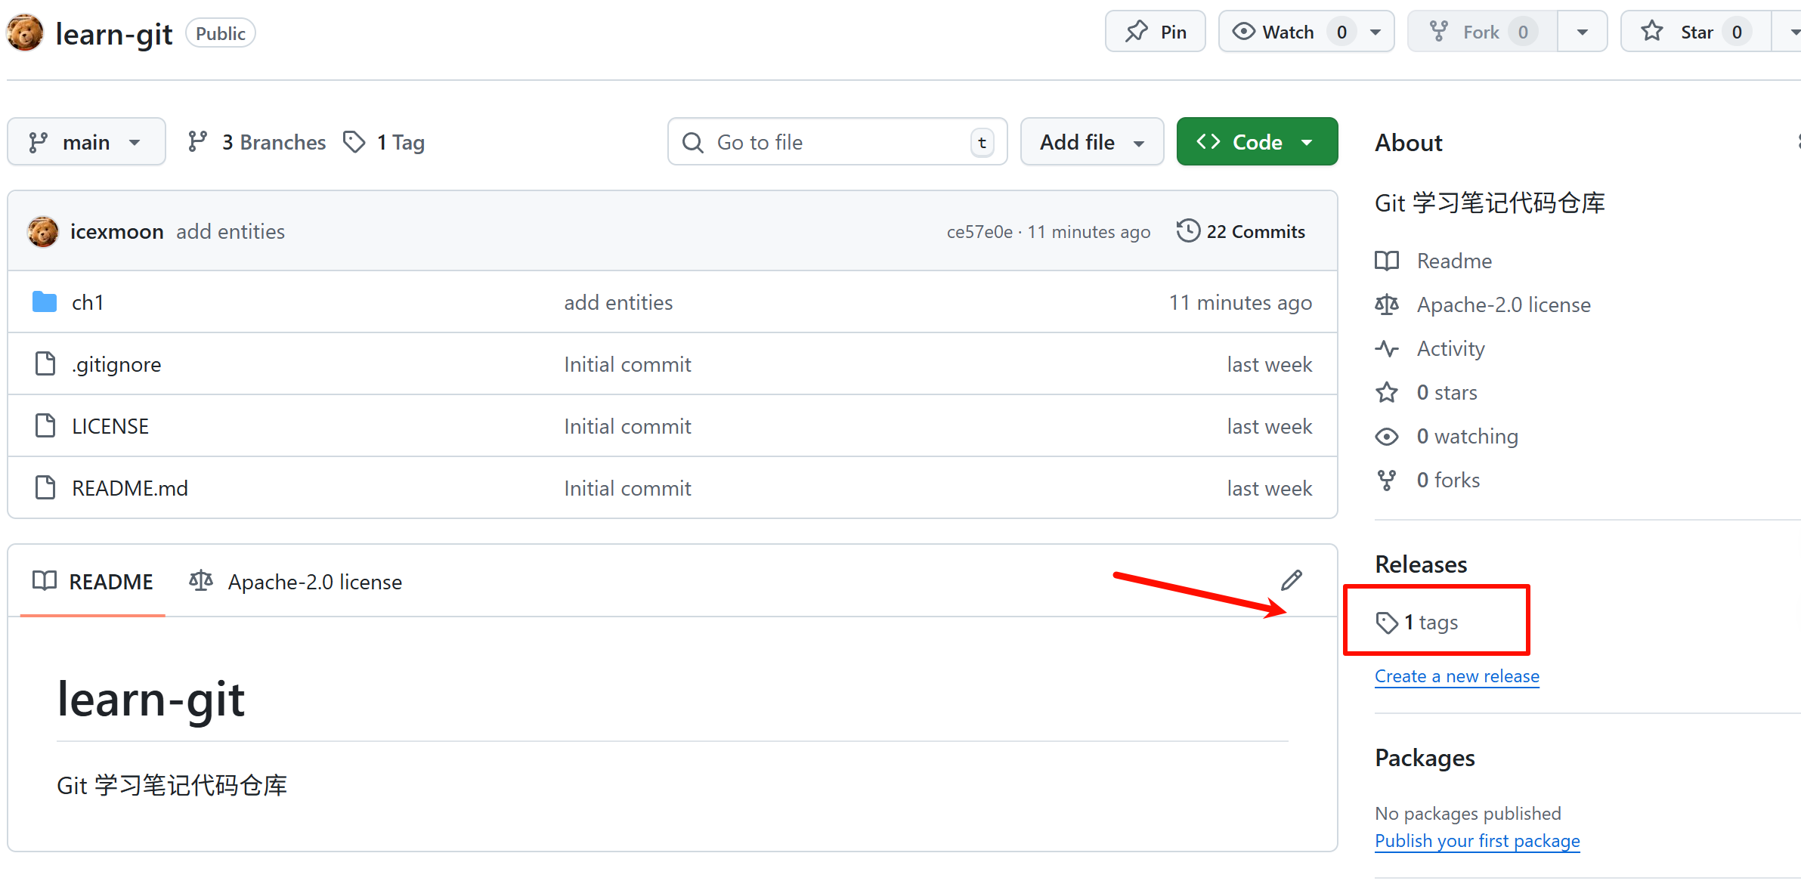The width and height of the screenshot is (1801, 884).
Task: Open the main branch dropdown
Action: [86, 142]
